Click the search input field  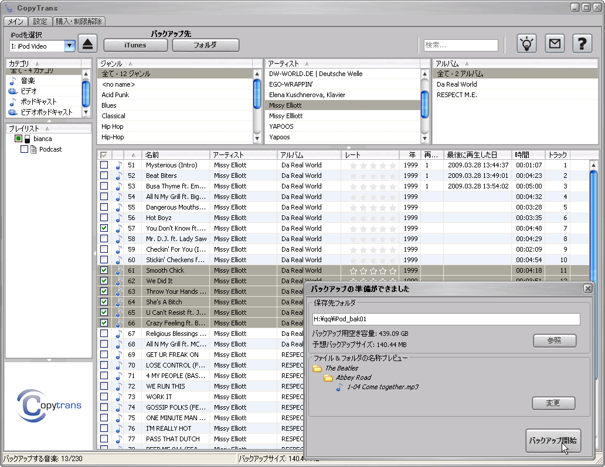(x=461, y=45)
